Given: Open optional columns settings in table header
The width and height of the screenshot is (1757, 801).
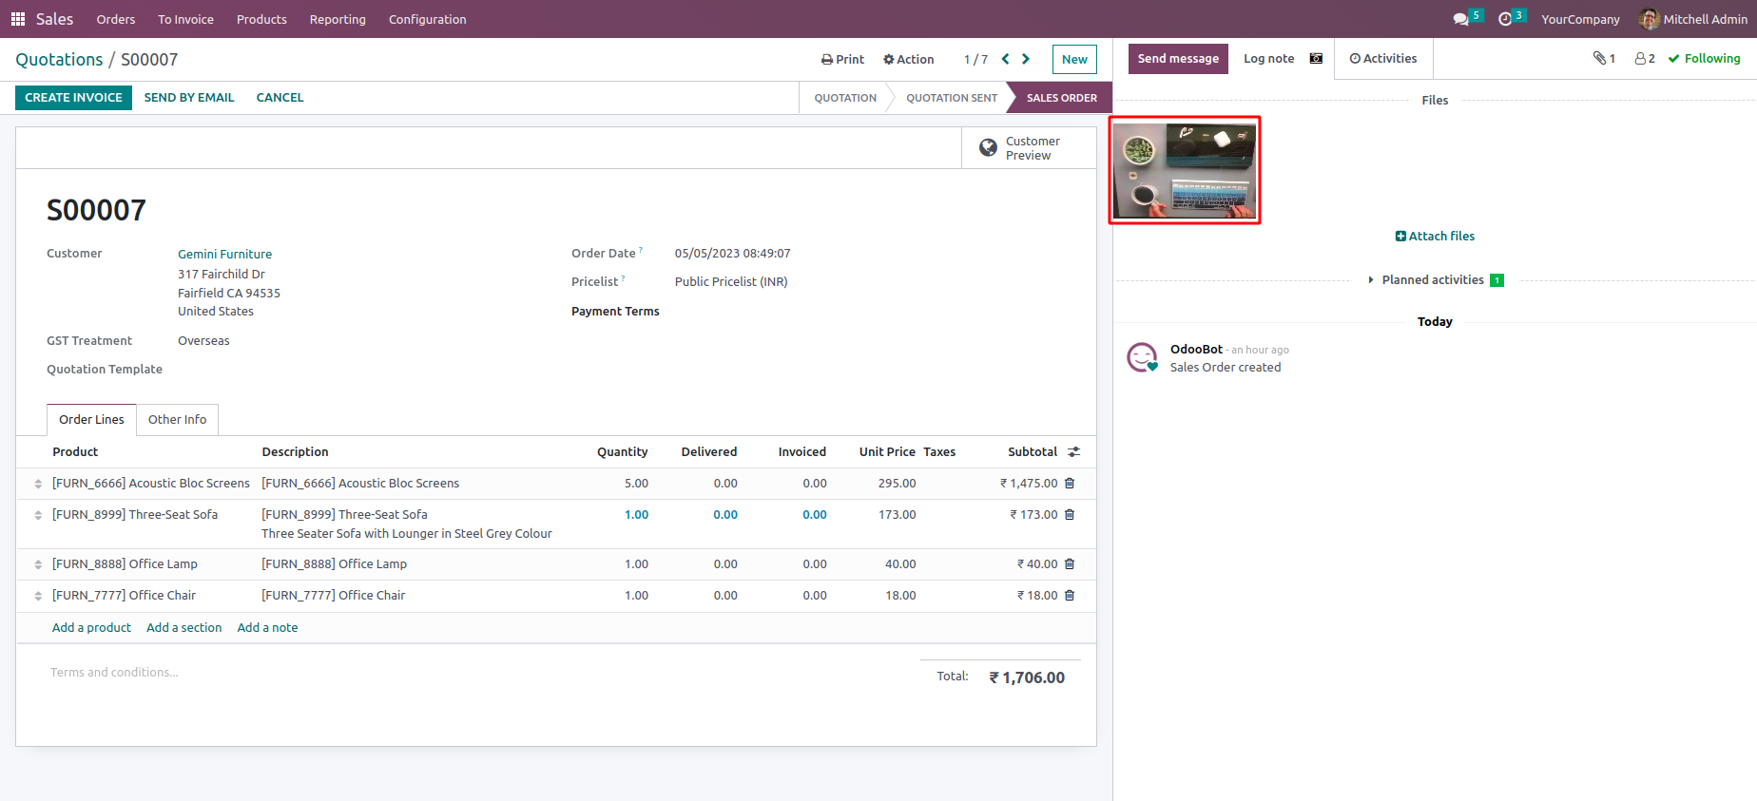Looking at the screenshot, I should click(x=1074, y=452).
